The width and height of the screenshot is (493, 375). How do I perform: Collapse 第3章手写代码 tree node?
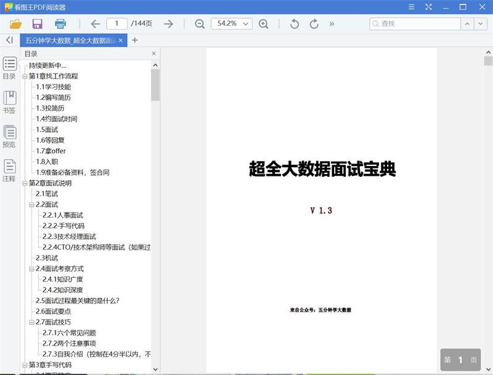(x=25, y=365)
